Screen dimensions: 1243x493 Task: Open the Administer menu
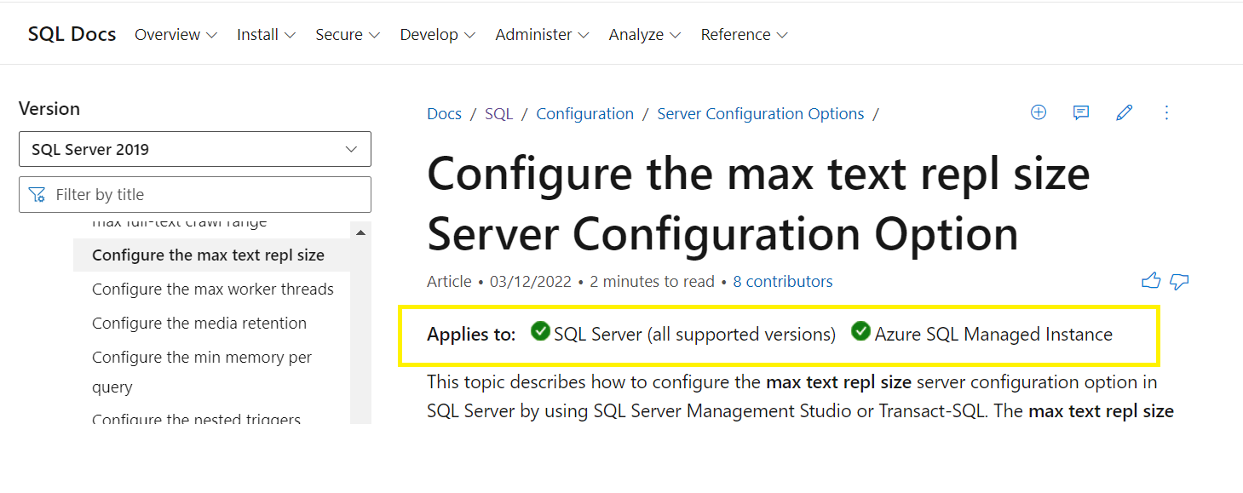coord(541,34)
